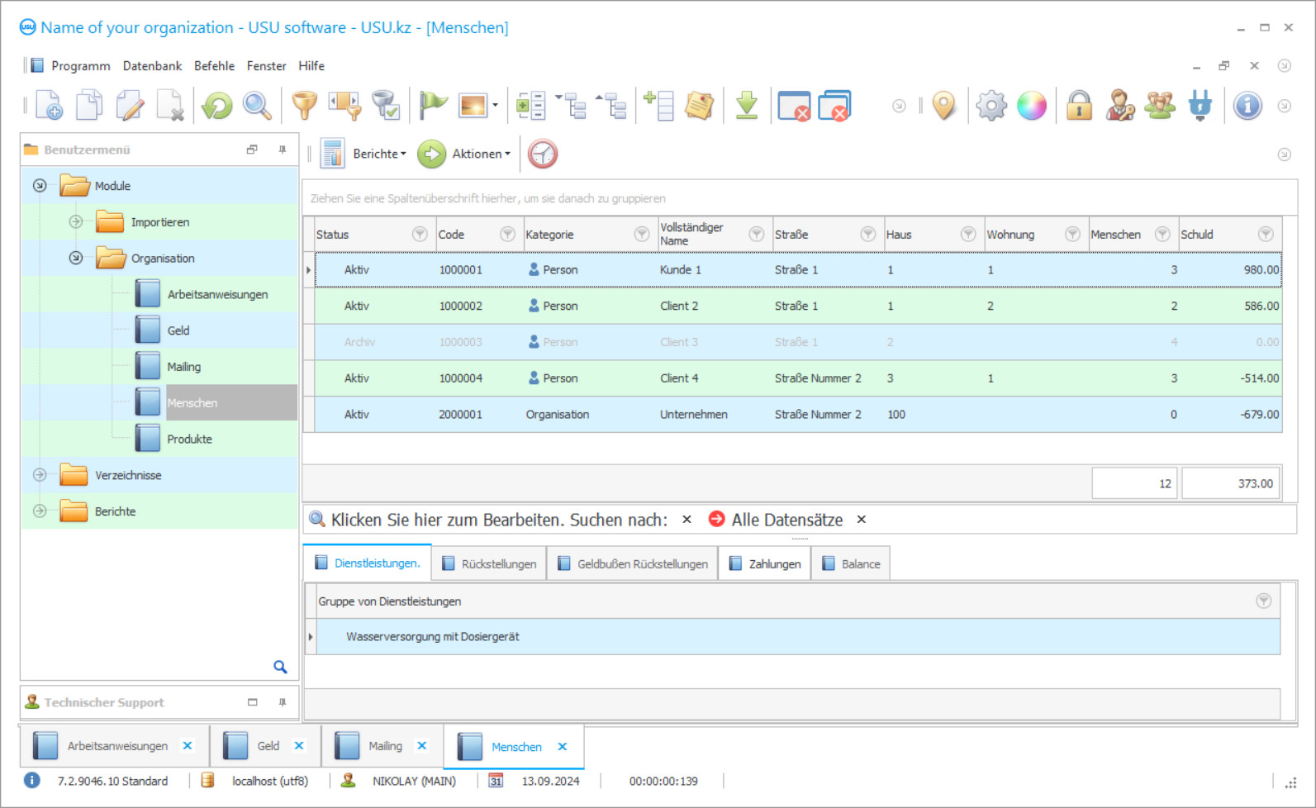The height and width of the screenshot is (808, 1316).
Task: Open Arbeitsanweisungen in the module tree
Action: (x=217, y=294)
